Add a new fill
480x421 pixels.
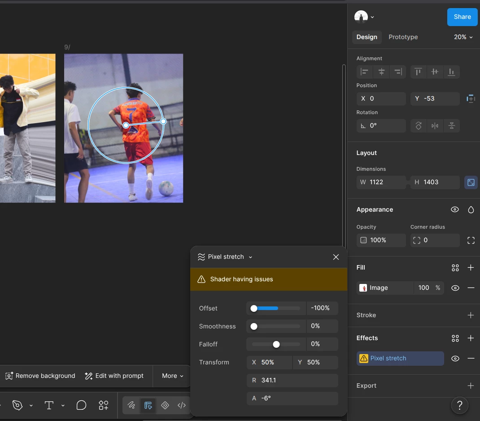[471, 268]
